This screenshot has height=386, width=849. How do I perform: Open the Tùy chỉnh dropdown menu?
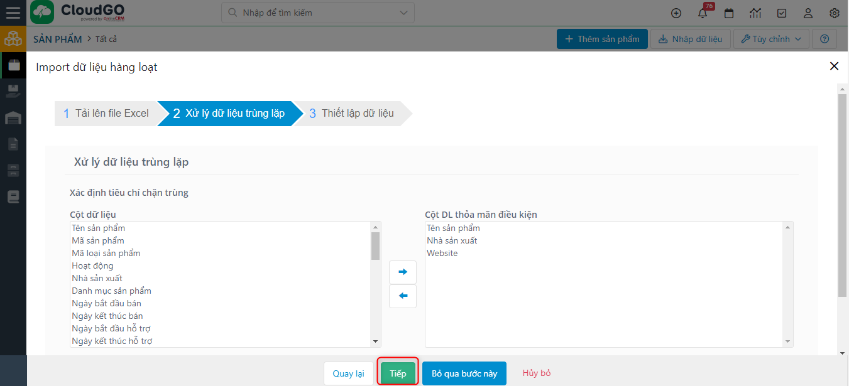click(770, 39)
